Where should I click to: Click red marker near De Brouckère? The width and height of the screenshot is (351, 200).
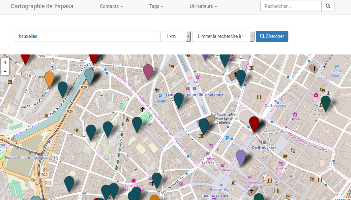(x=254, y=123)
